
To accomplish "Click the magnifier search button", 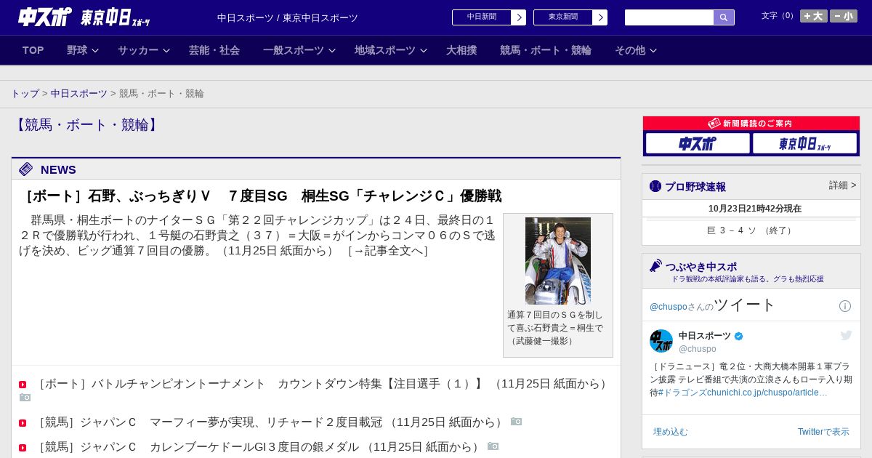I will pos(724,17).
